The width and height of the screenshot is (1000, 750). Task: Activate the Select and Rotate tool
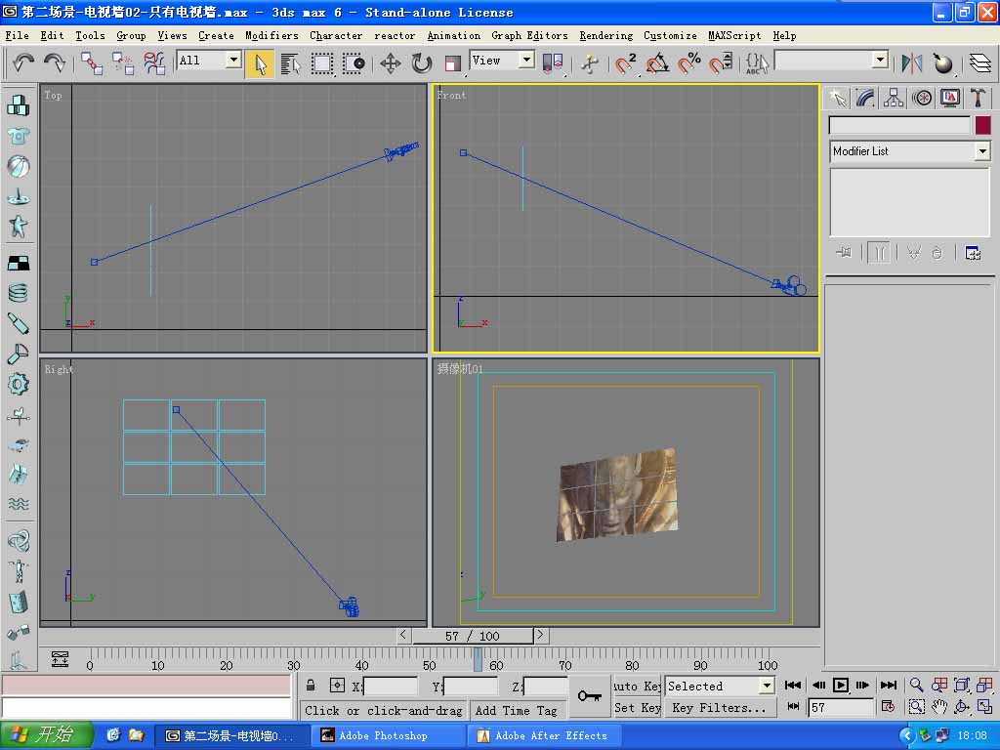coord(422,63)
